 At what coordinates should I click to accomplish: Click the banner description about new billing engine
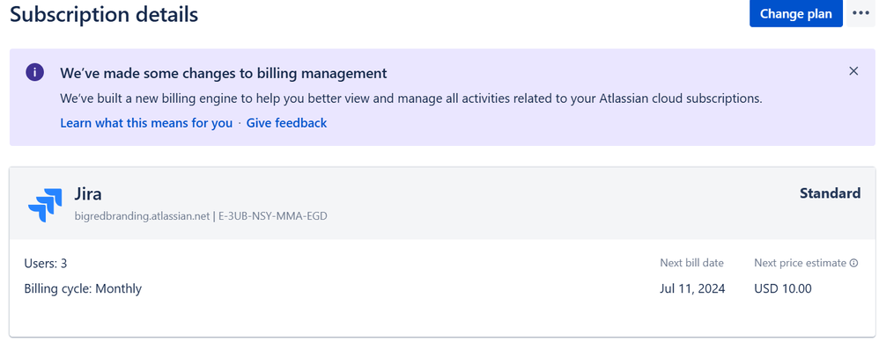point(410,98)
